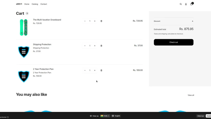
Task: Click the Rs. 729.95 line total
Action: pyautogui.click(x=138, y=21)
